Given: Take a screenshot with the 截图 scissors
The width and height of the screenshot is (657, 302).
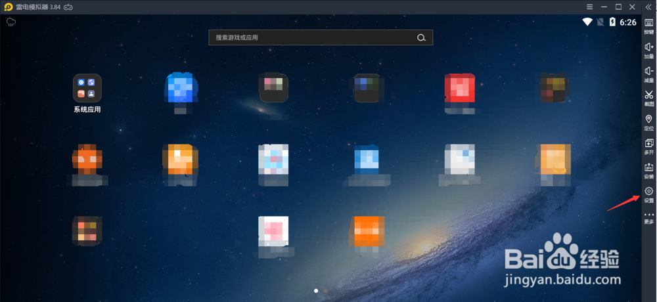Looking at the screenshot, I should click(648, 98).
